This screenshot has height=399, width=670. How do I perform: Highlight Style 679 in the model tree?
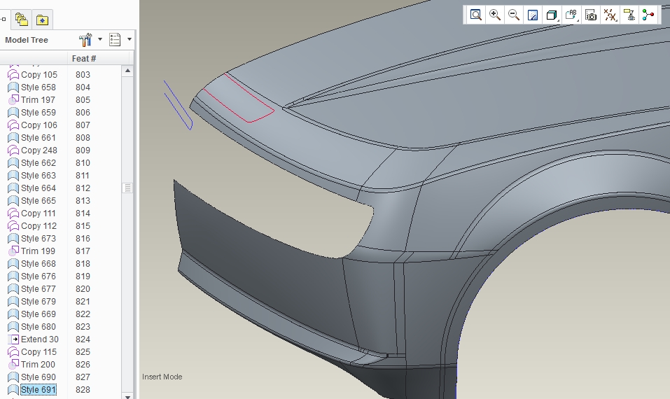(39, 302)
